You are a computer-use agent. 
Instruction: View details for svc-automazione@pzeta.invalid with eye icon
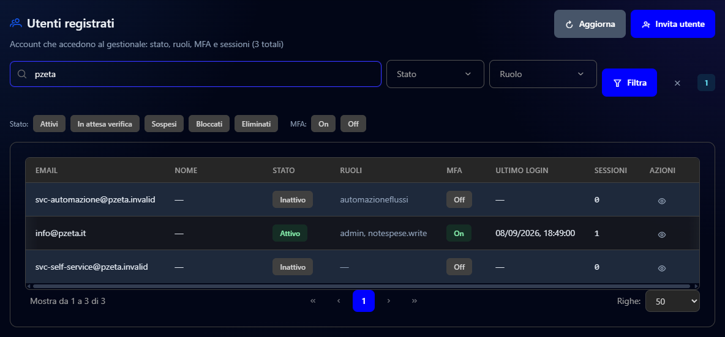point(662,201)
